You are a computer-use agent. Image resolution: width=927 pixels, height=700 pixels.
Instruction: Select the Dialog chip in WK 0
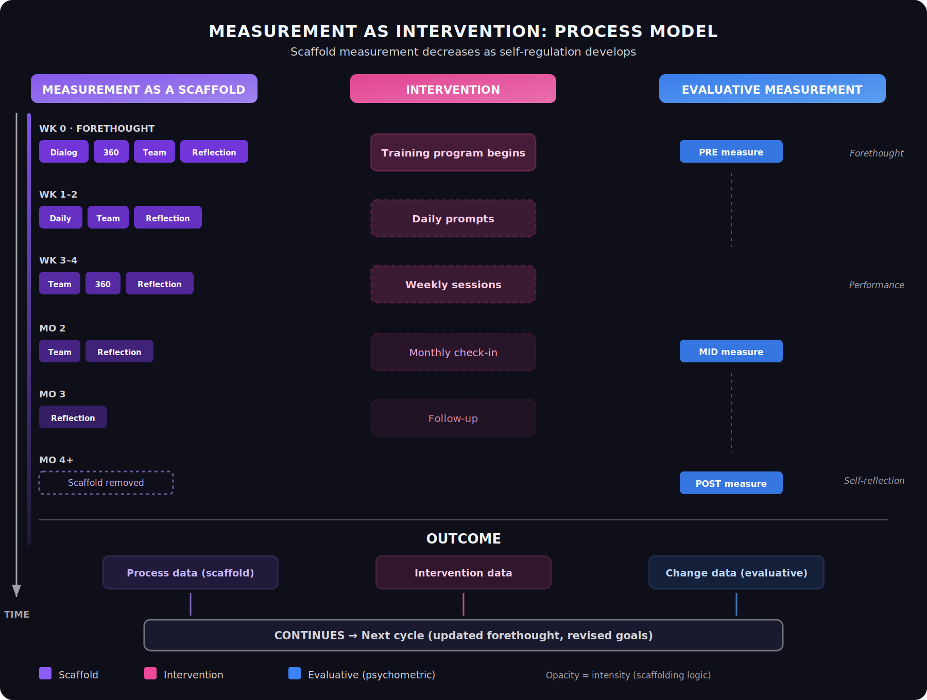64,151
